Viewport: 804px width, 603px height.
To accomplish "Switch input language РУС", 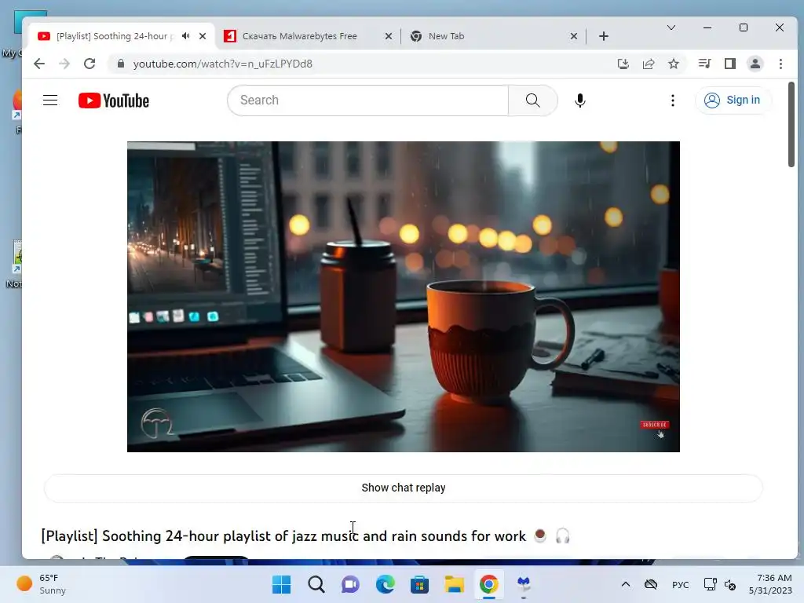I will (x=681, y=584).
